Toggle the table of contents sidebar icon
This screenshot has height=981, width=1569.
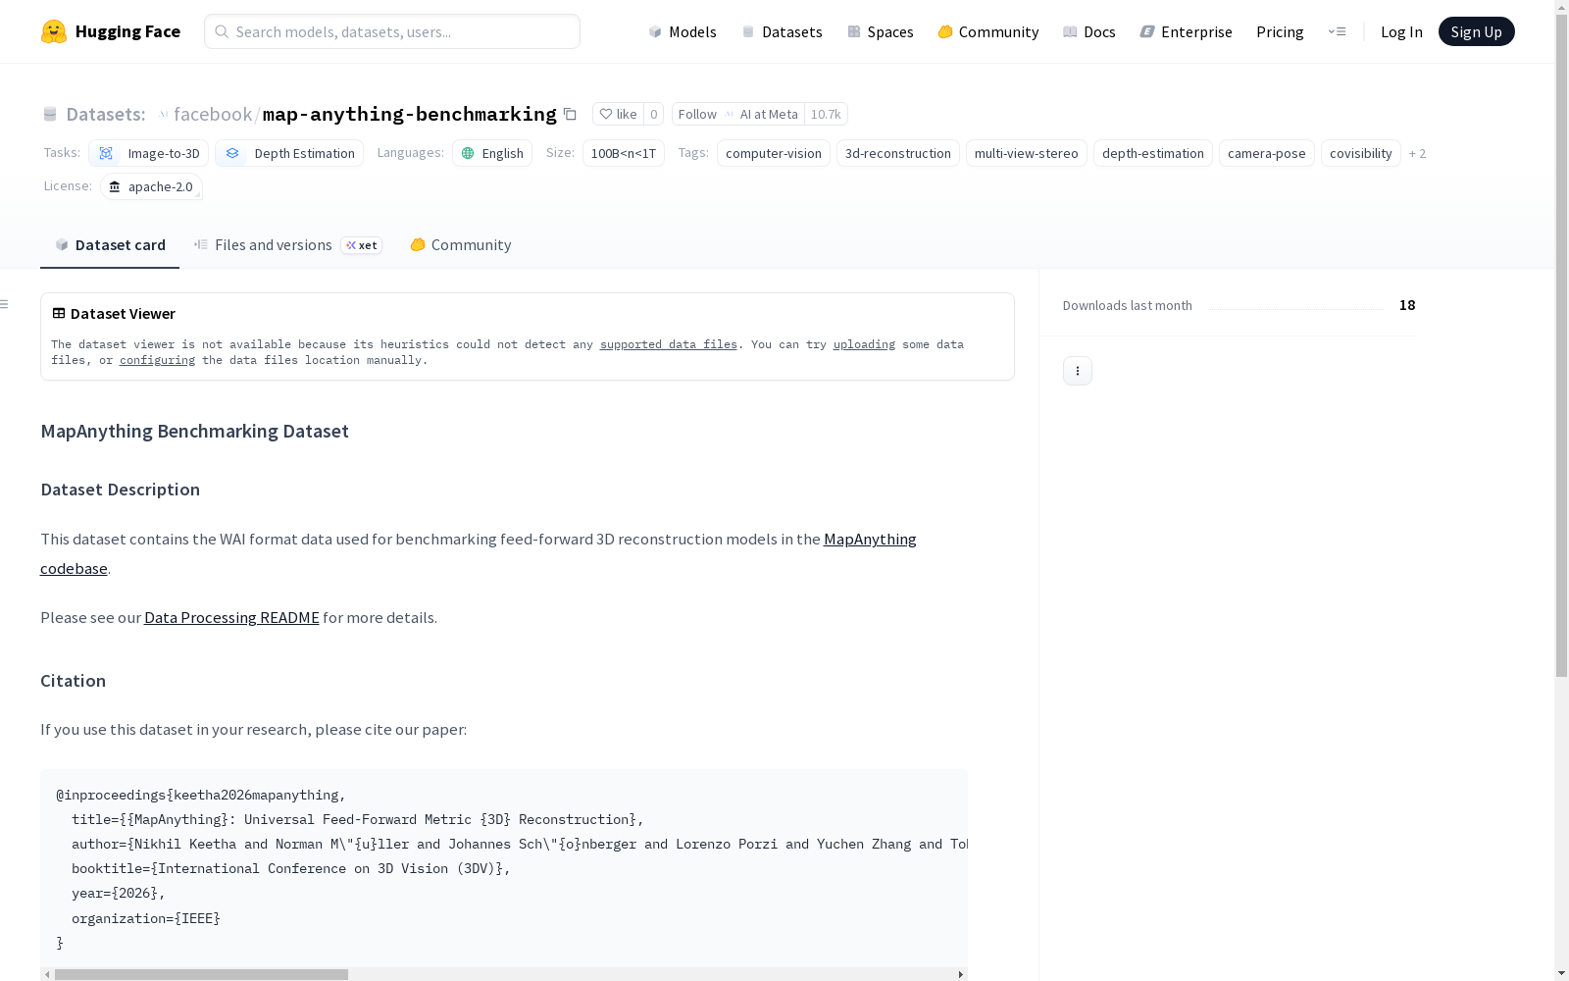tap(5, 304)
